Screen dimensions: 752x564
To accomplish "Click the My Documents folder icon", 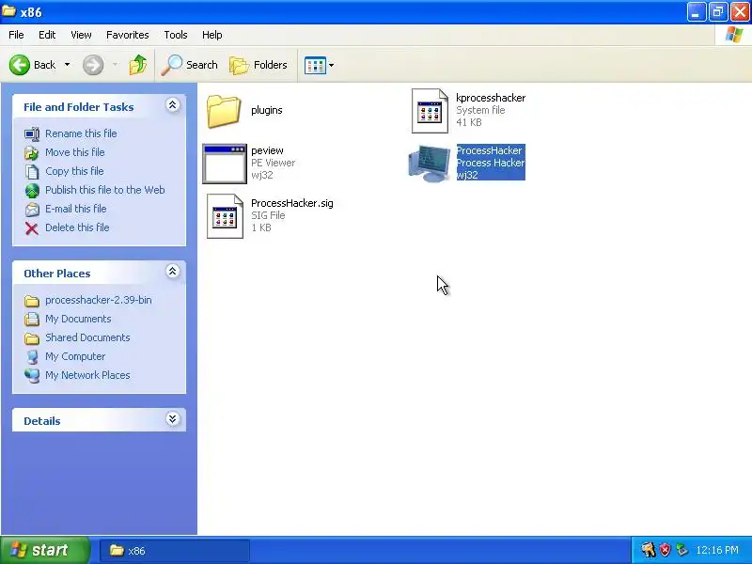I will [x=32, y=319].
